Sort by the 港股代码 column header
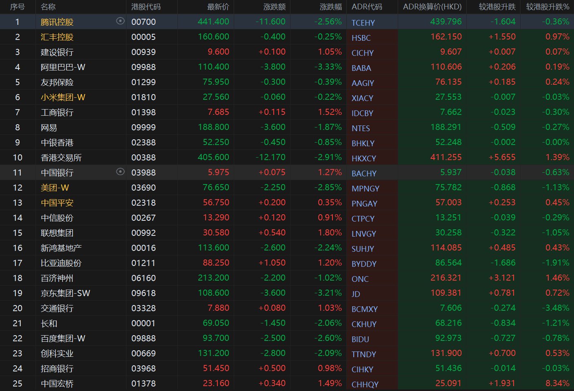Image resolution: width=574 pixels, height=391 pixels. click(x=146, y=7)
